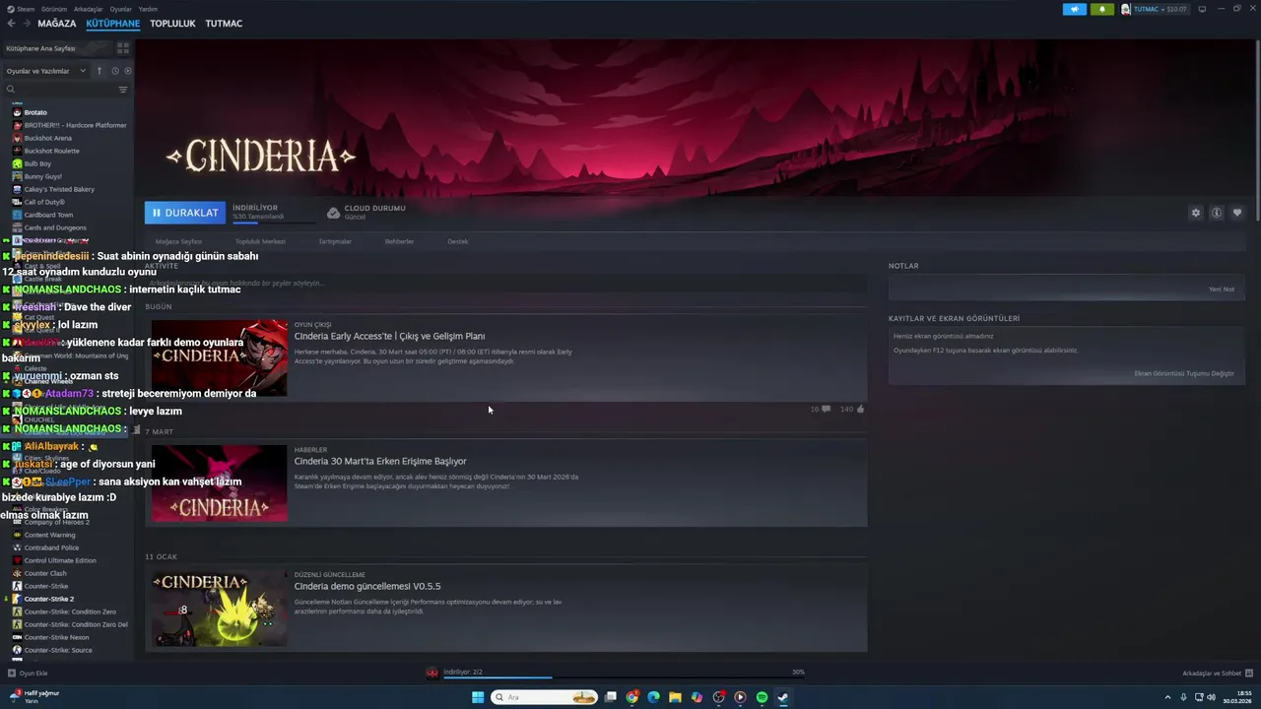Open Destek link

point(457,241)
